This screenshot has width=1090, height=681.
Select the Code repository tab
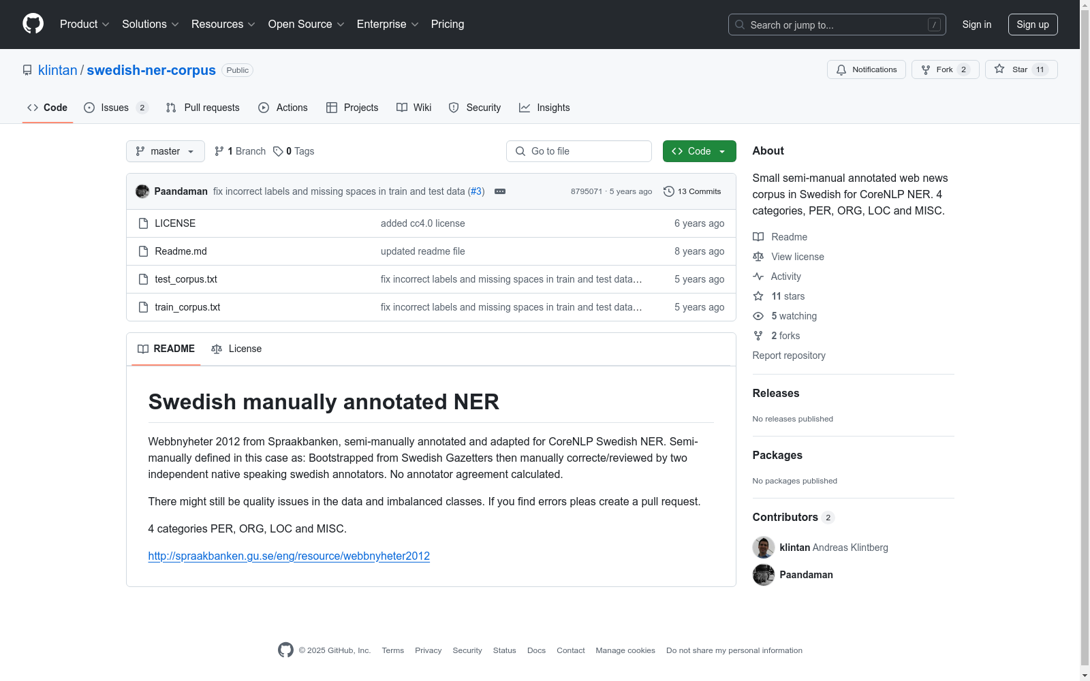click(x=48, y=108)
